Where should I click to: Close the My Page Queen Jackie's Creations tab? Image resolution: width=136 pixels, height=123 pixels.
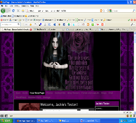pyautogui.click(x=31, y=30)
